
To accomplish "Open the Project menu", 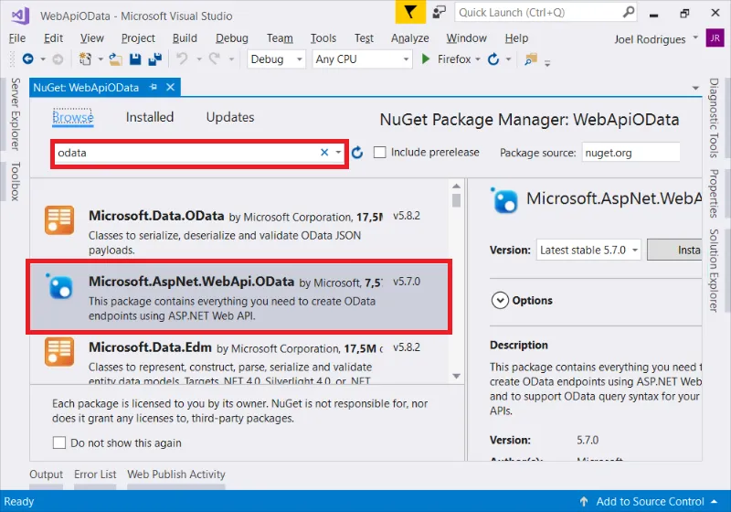I will tap(138, 38).
